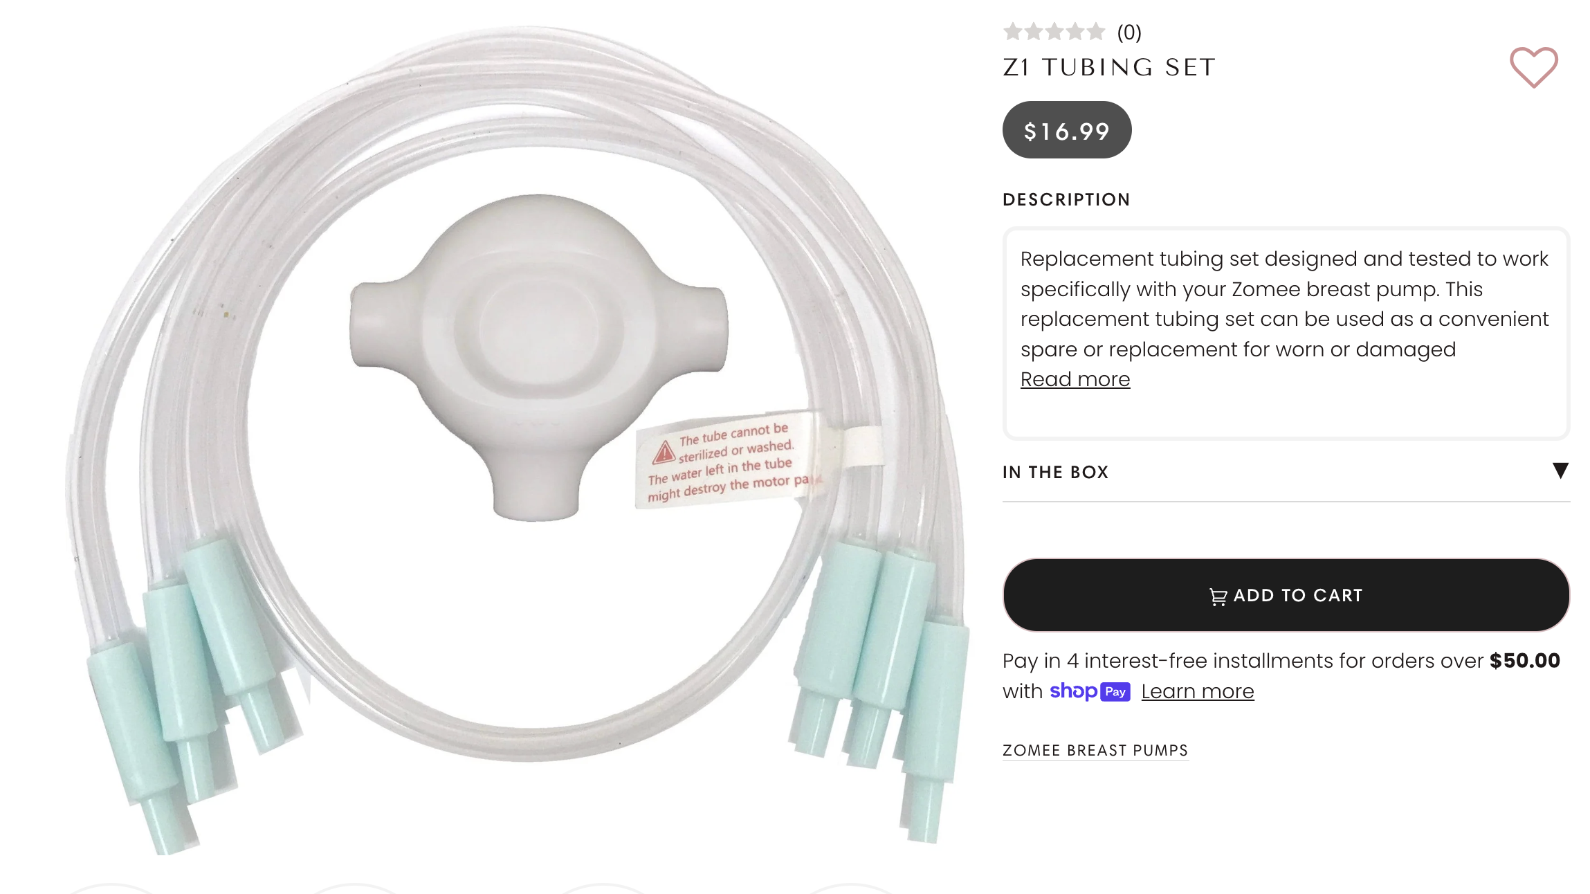This screenshot has height=894, width=1590.
Task: Add Z1 Tubing Set to cart
Action: pyautogui.click(x=1286, y=595)
